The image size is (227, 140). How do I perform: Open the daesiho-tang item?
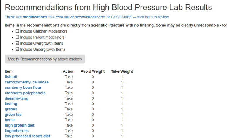(16, 98)
